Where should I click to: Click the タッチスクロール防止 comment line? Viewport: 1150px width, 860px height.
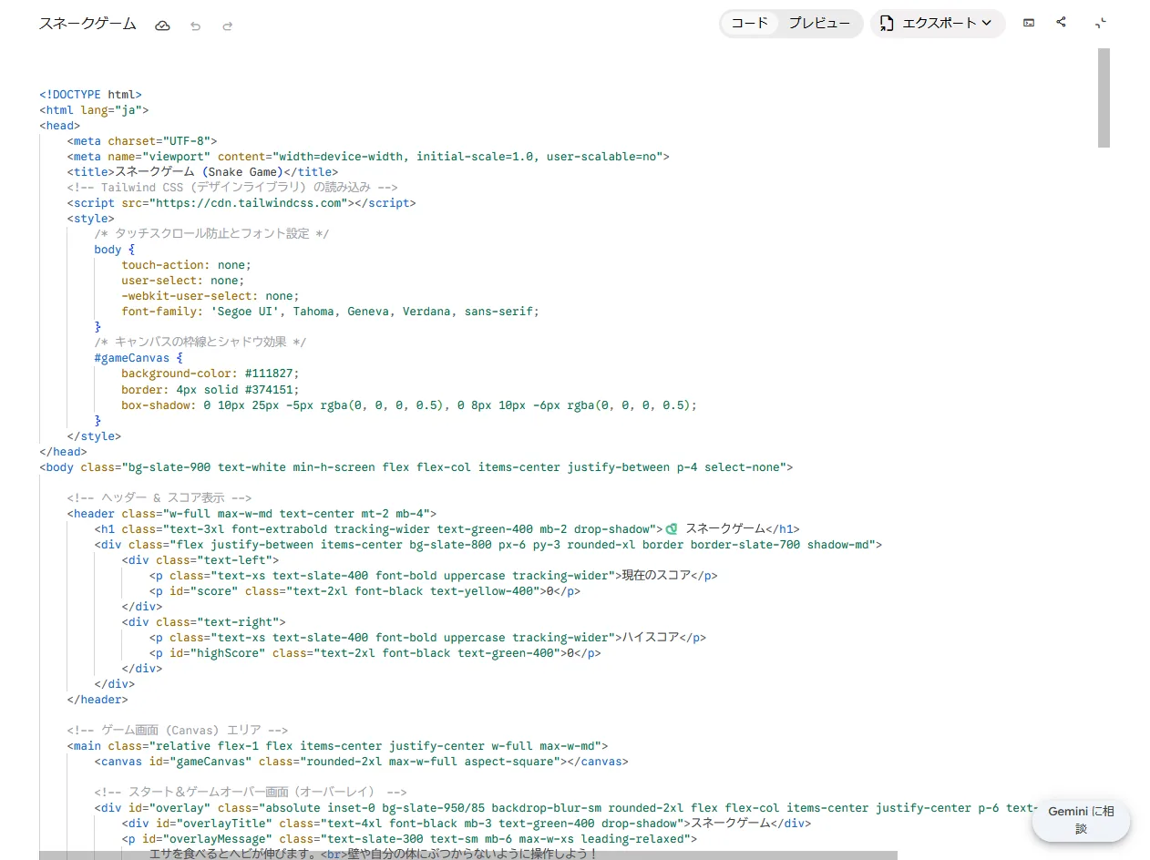click(x=211, y=233)
